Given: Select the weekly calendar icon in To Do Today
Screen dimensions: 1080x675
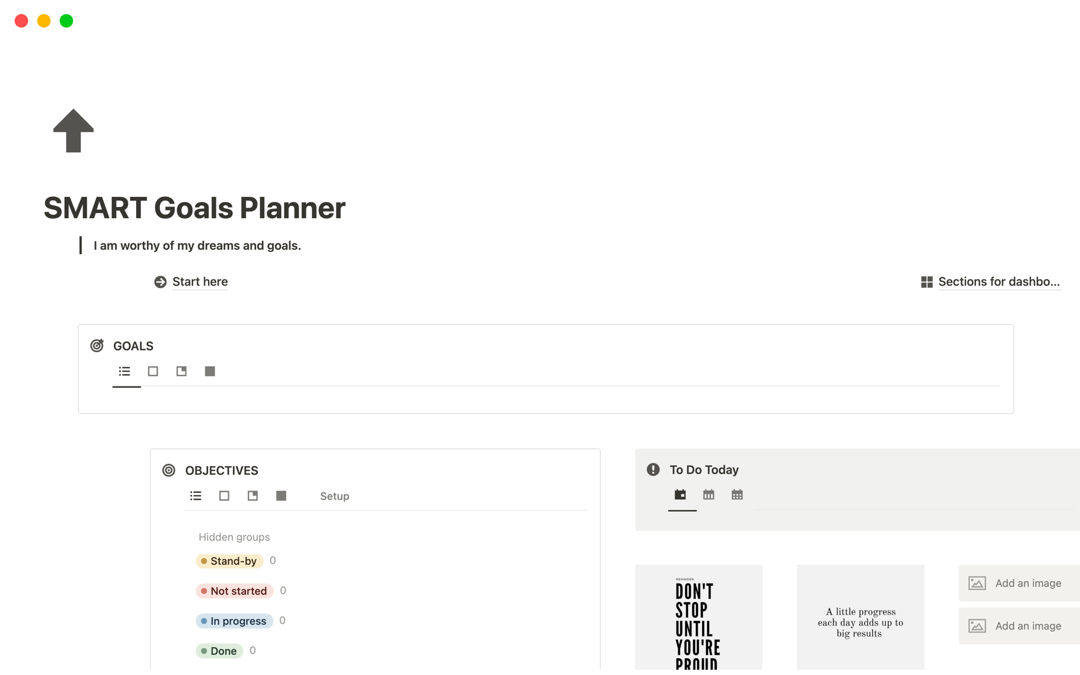Looking at the screenshot, I should tap(709, 494).
